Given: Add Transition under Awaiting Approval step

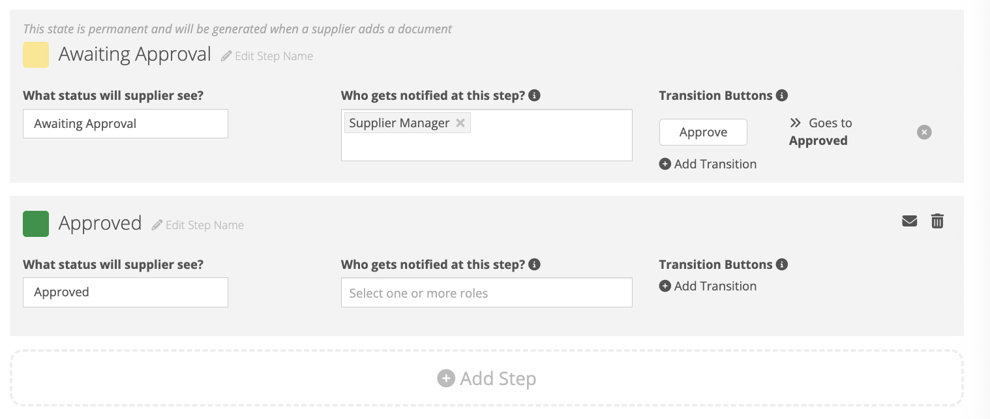Looking at the screenshot, I should click(708, 164).
